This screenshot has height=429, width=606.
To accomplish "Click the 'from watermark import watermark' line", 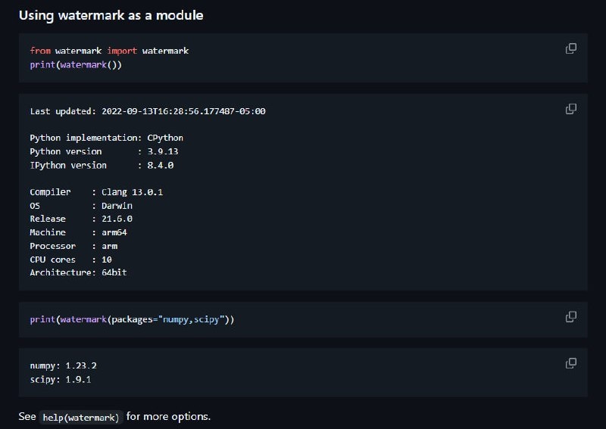I will pyautogui.click(x=109, y=51).
